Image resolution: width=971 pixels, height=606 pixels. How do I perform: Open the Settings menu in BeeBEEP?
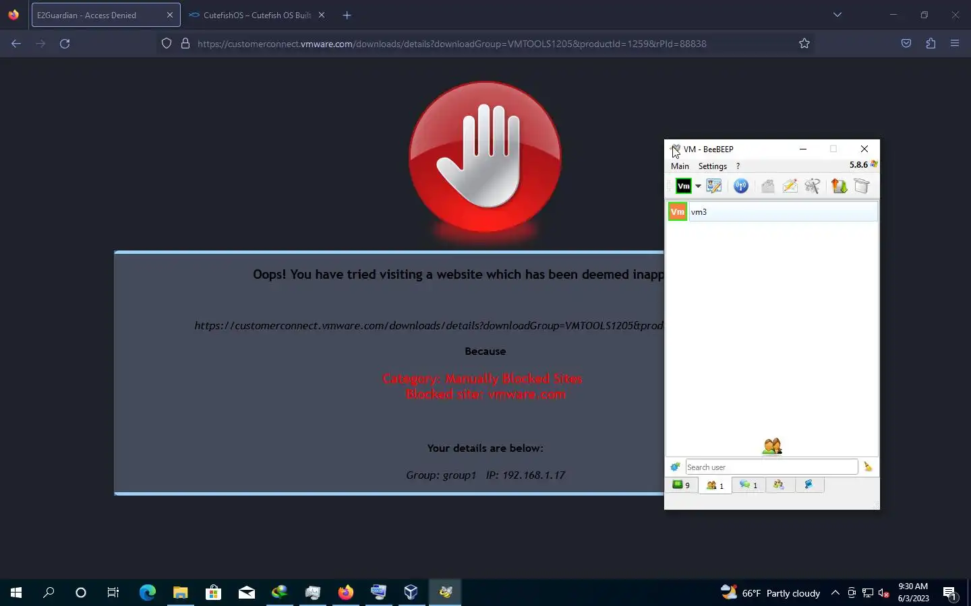pos(712,166)
